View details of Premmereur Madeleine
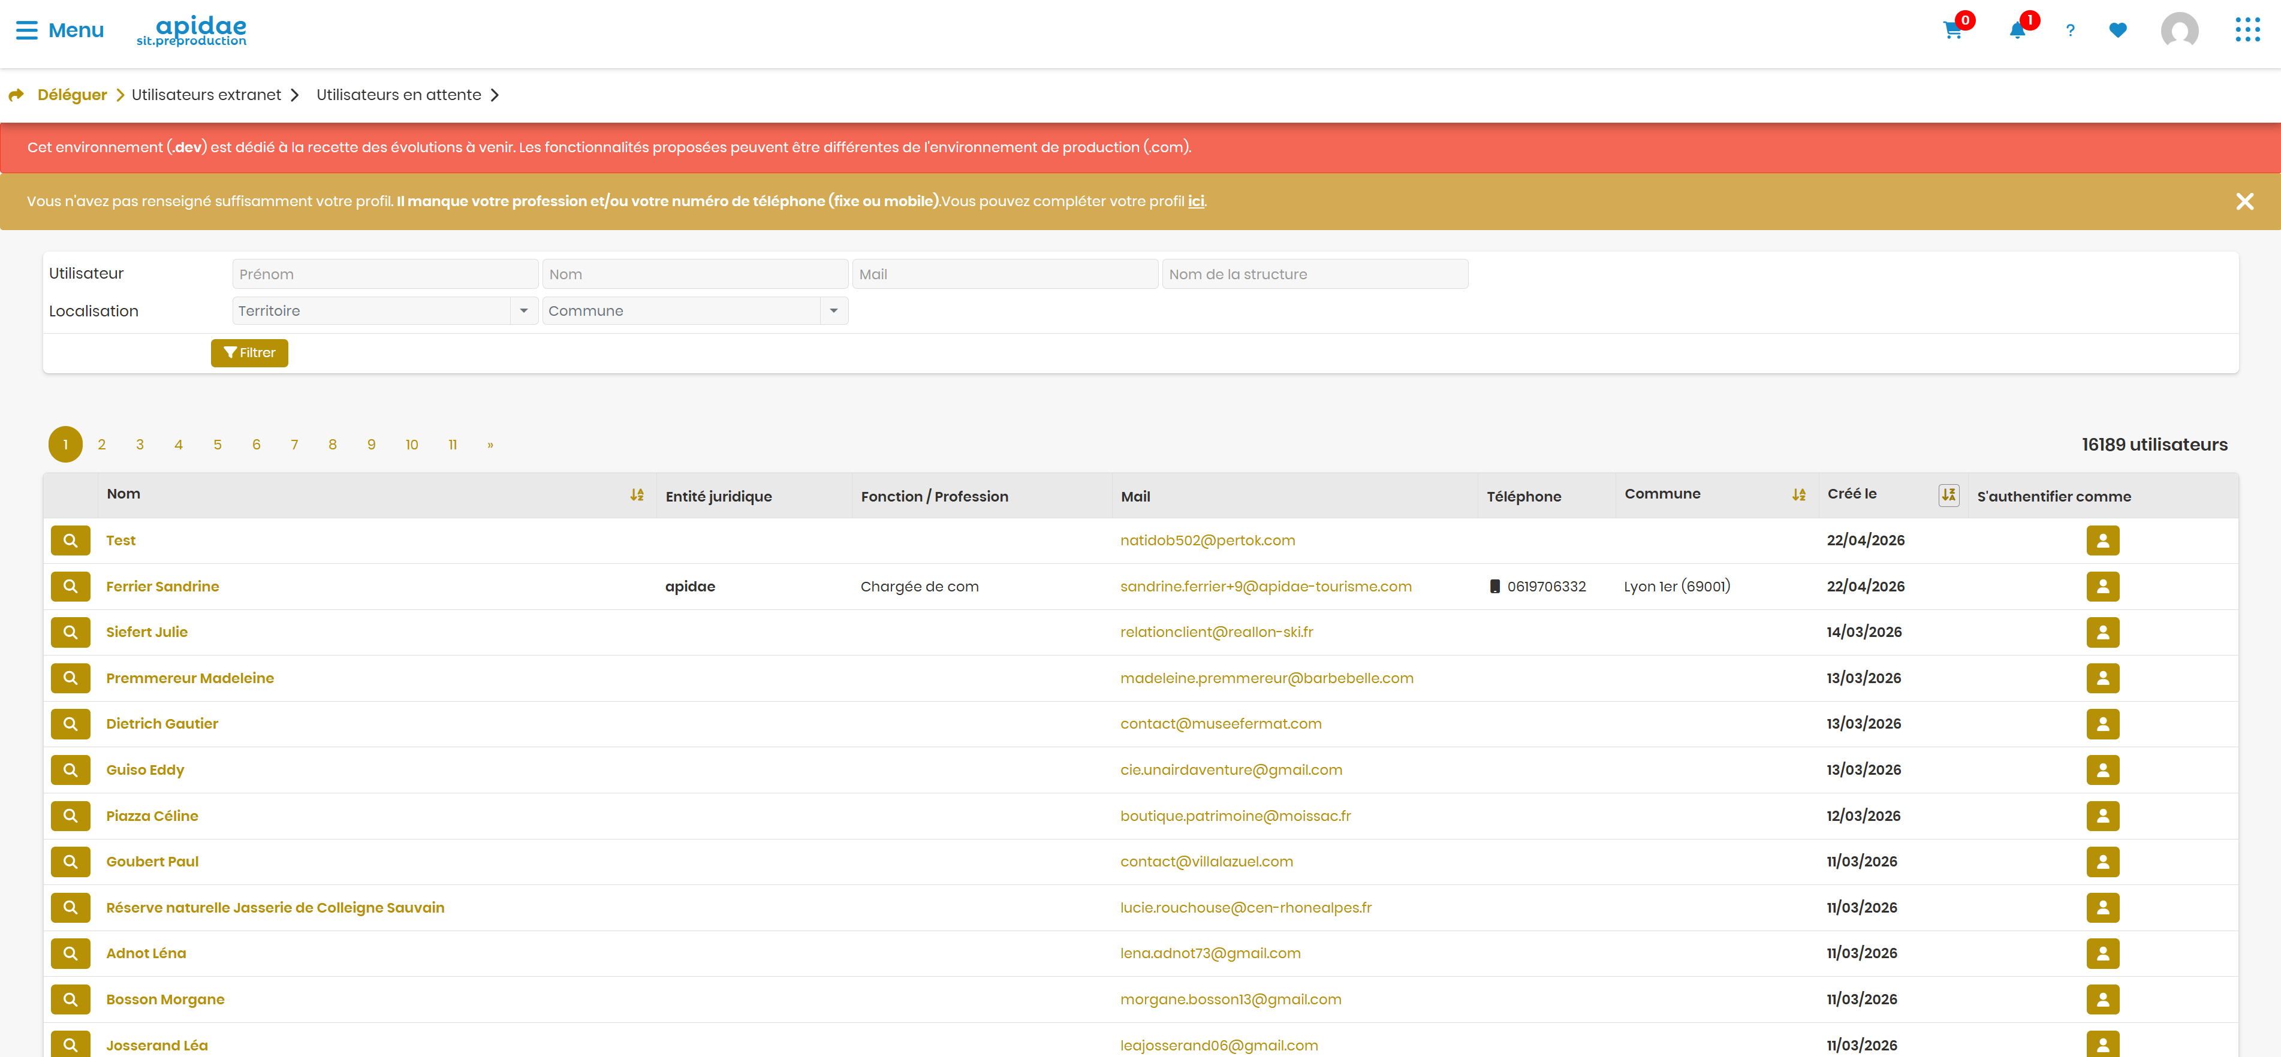 tap(71, 678)
